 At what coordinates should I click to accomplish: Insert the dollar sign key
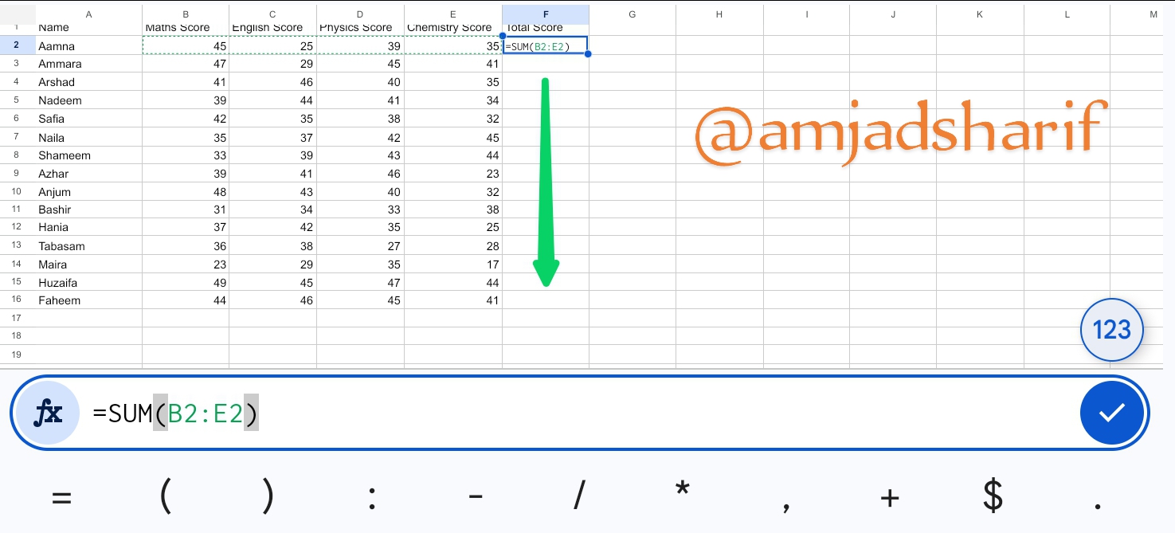pos(993,497)
